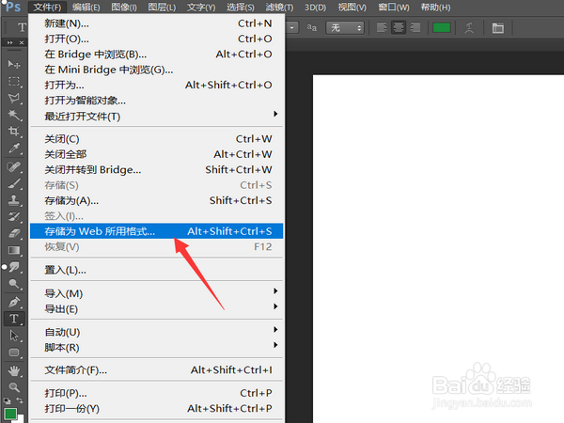Open the 文件(F) menu
Screen dimensions: 564x423
[47, 8]
